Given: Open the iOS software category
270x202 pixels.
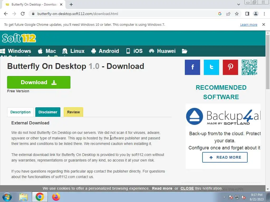Looking at the screenshot, I should pyautogui.click(x=134, y=51).
